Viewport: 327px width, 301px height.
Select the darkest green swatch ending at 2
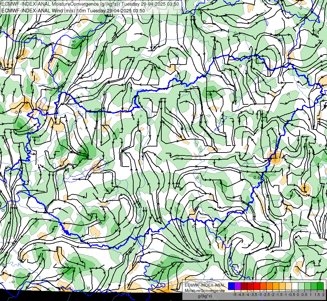tap(320, 286)
